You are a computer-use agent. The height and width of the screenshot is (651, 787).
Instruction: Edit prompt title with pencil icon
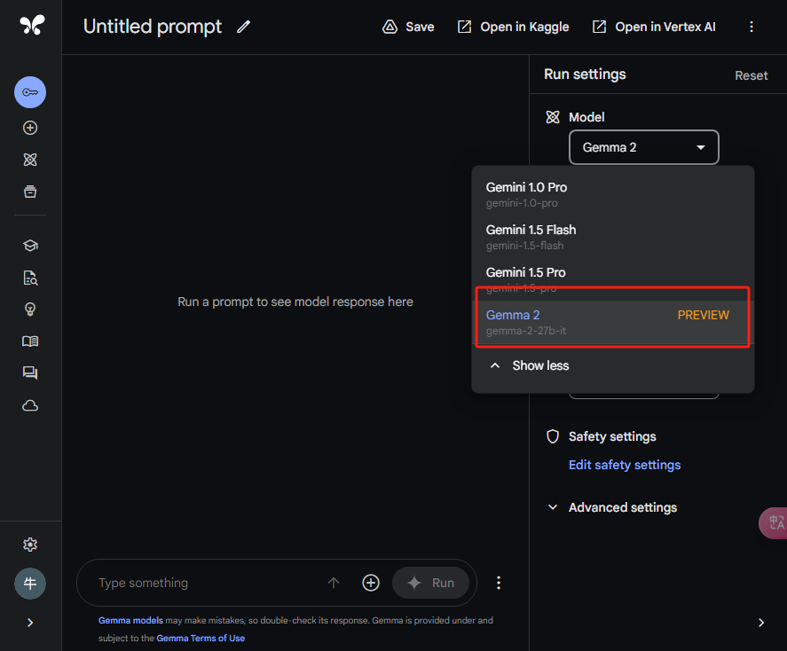[243, 27]
